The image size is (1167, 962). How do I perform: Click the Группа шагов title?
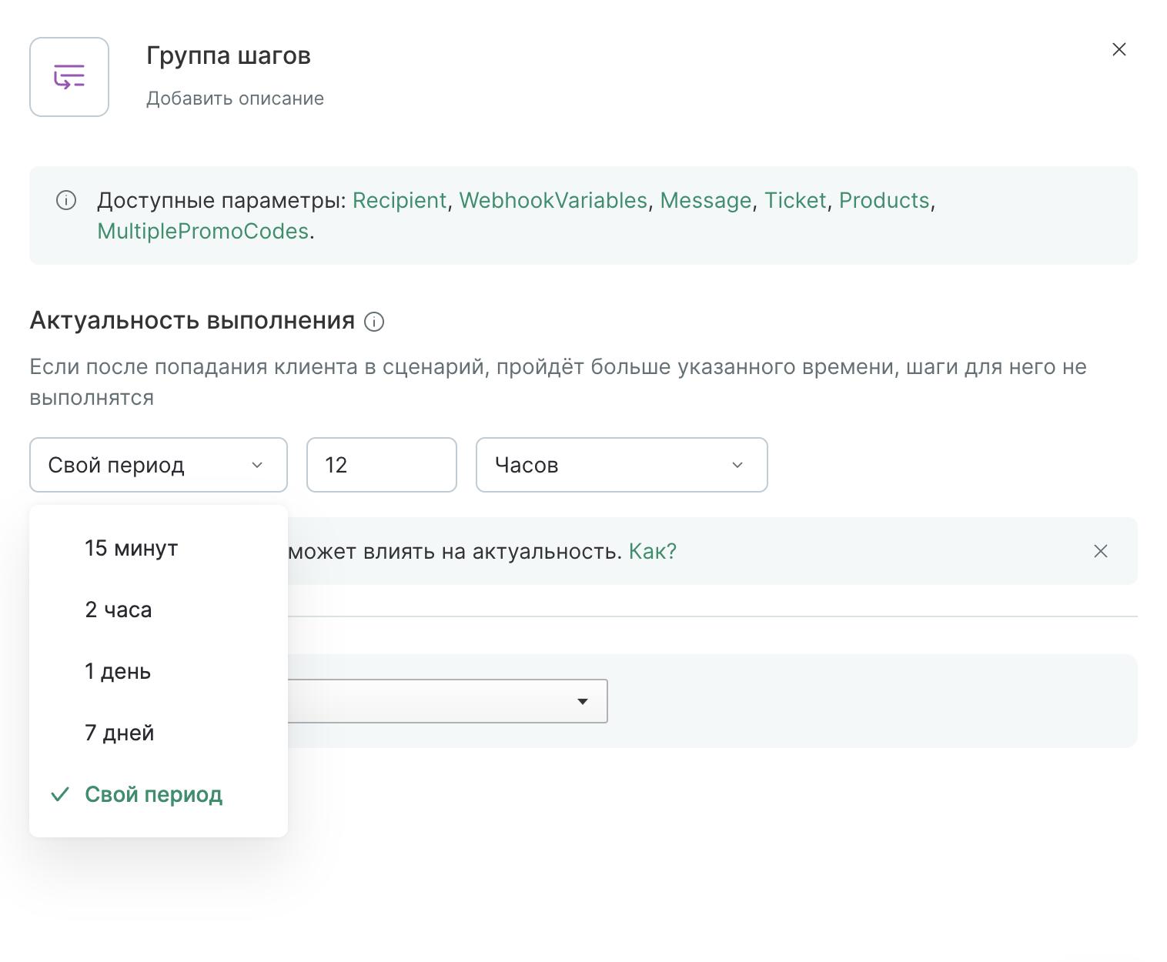(229, 55)
